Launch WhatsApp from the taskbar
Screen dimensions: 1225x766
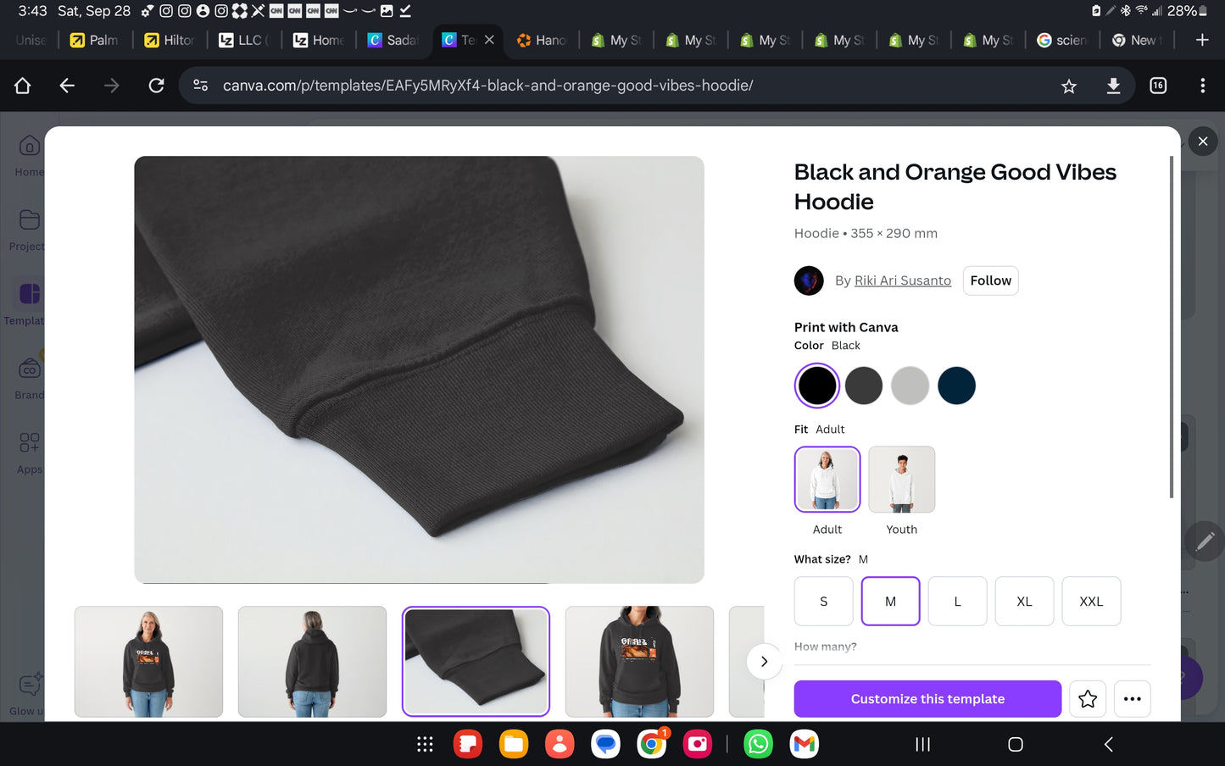tap(758, 744)
